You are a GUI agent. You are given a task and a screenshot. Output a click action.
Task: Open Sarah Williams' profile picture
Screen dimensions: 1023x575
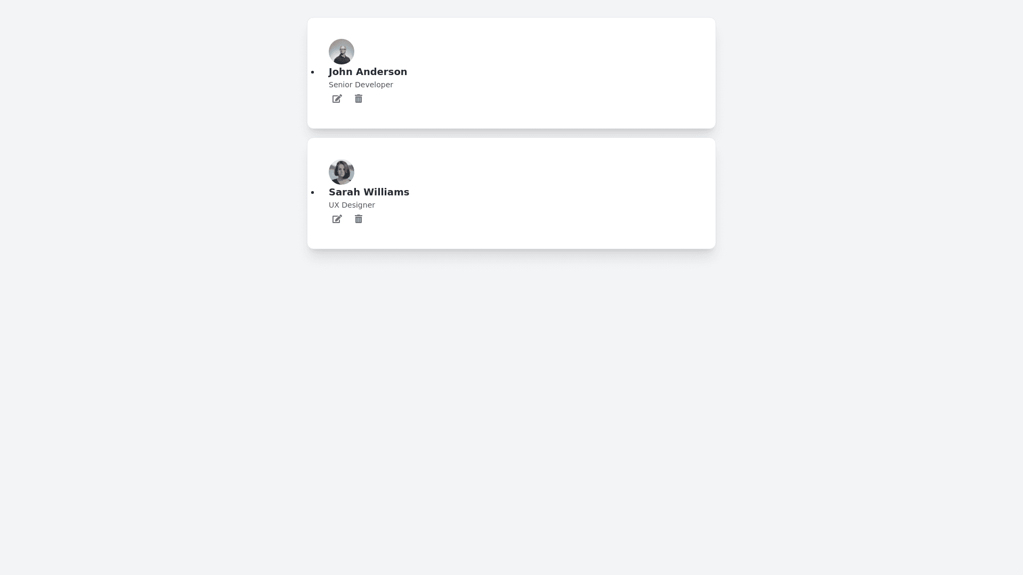pos(342,172)
